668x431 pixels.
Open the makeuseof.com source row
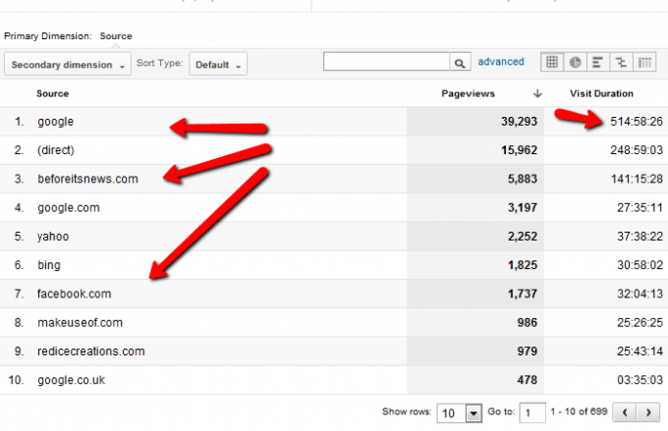tap(81, 323)
